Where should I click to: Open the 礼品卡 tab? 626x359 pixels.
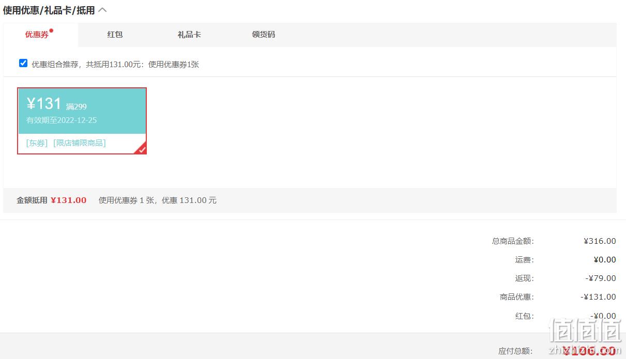[189, 35]
